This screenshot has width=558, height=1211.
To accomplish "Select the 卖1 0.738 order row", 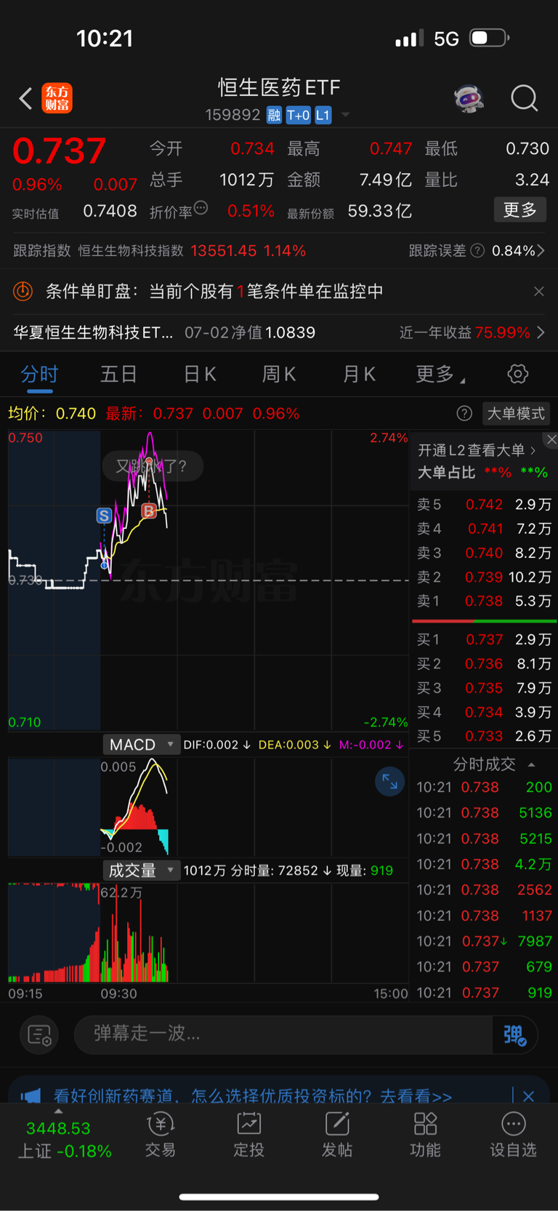I will (484, 601).
